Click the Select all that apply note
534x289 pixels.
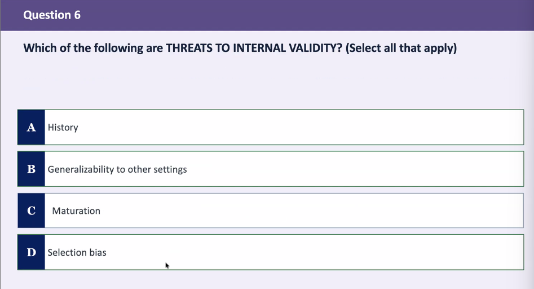click(401, 48)
